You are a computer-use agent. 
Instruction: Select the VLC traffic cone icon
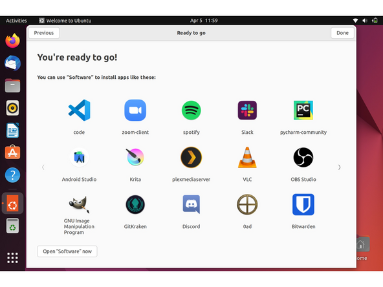tap(247, 158)
